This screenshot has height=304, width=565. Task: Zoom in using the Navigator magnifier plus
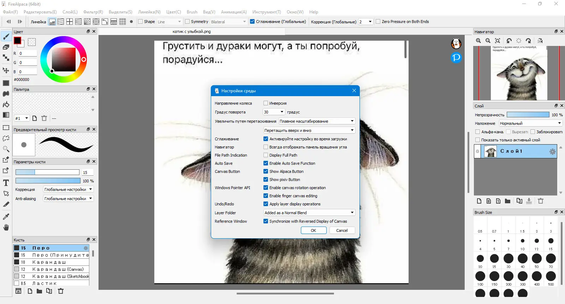tap(478, 41)
